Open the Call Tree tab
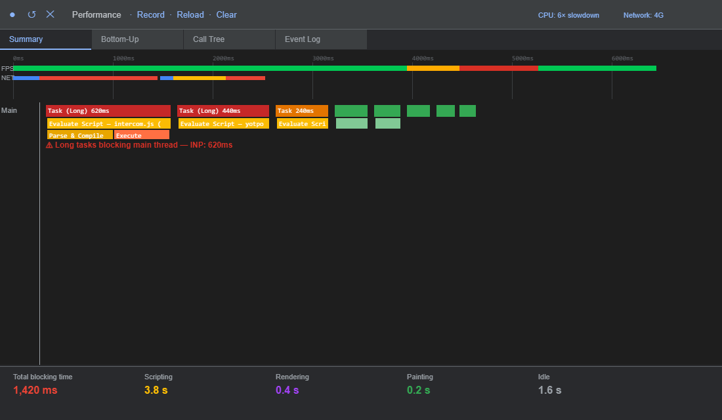The image size is (722, 420). pos(229,39)
